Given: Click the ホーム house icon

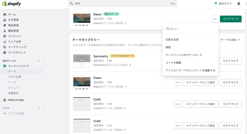Looking at the screenshot, I should (x=5, y=14).
